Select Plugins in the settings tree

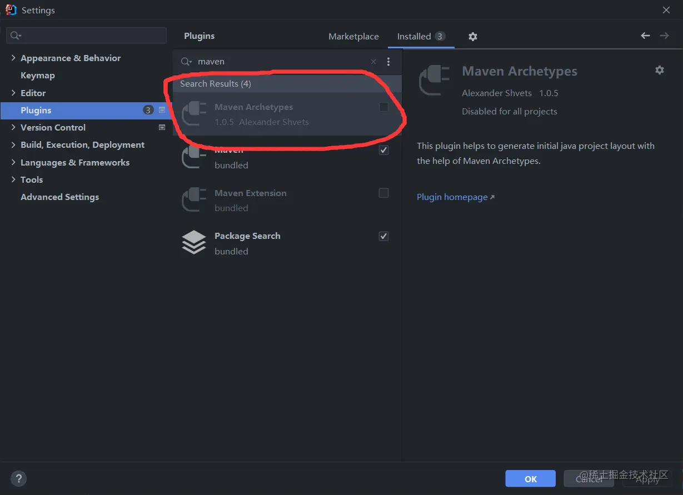[x=86, y=110]
